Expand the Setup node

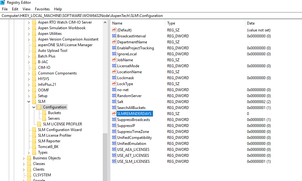[x=29, y=96]
